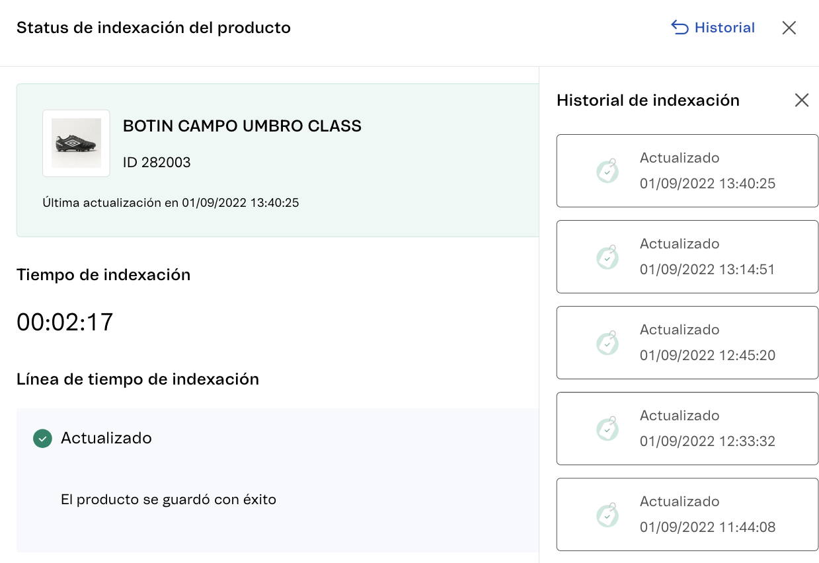Click the tag icon on the 11:44:08 entry
This screenshot has width=819, height=563.
tap(607, 514)
